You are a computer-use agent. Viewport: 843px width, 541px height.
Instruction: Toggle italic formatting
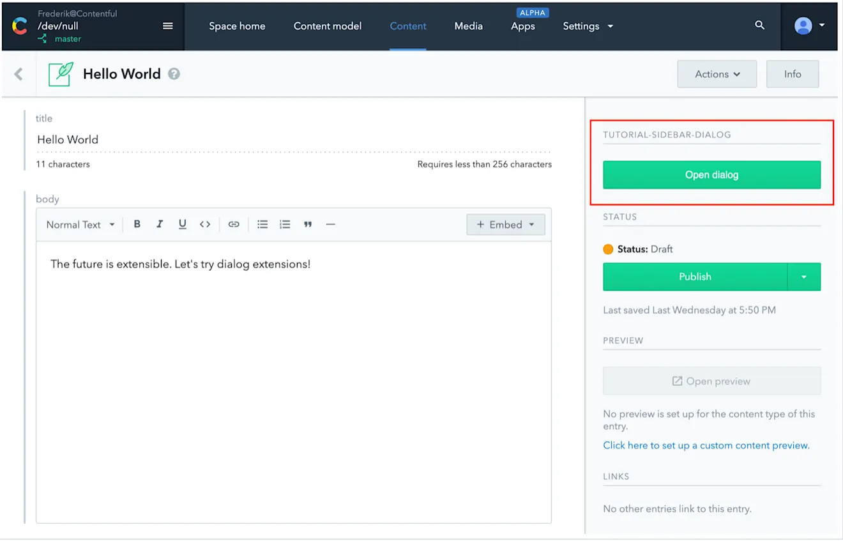coord(160,224)
